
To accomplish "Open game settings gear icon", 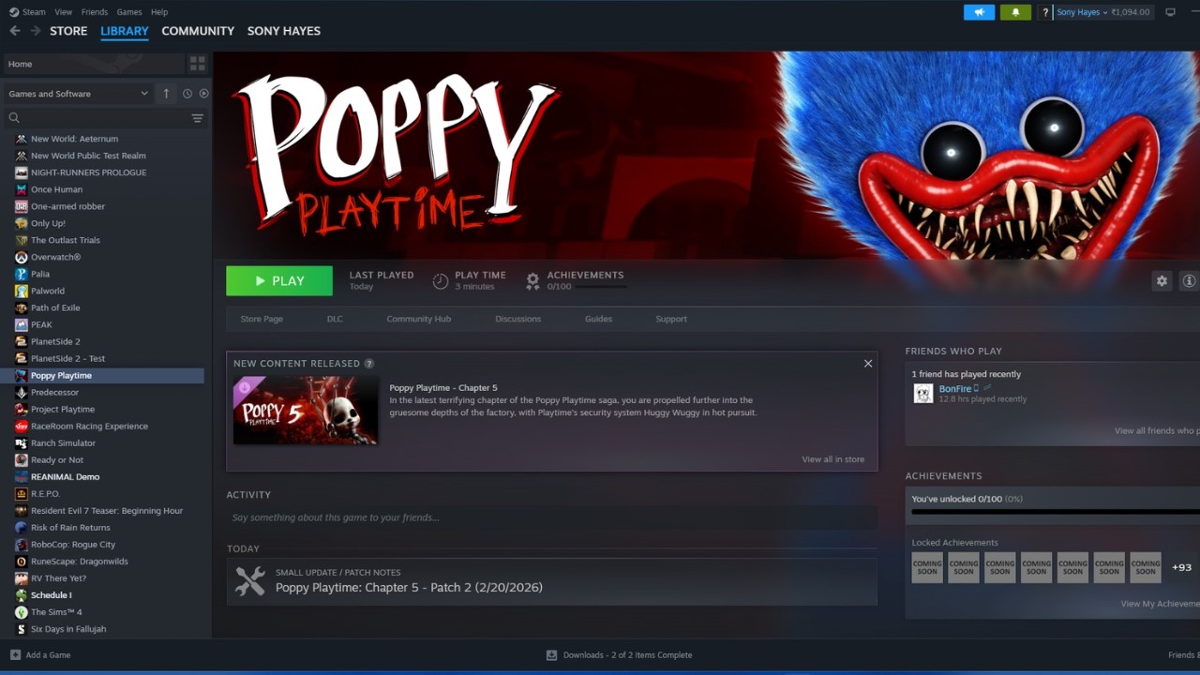I will point(1162,280).
